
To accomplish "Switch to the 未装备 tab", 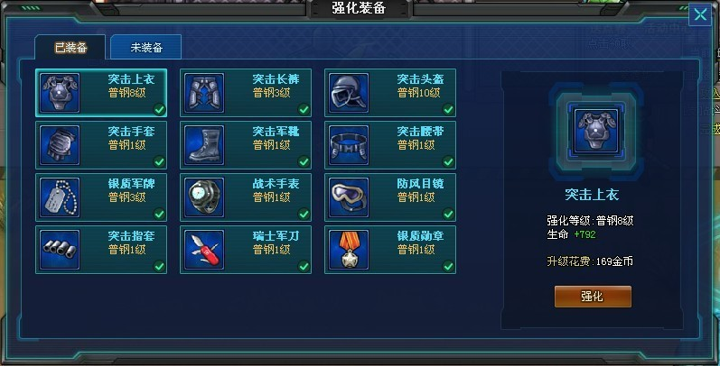I will coord(146,47).
